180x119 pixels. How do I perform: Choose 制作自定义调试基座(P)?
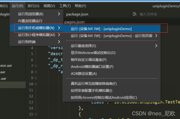coord(112,60)
